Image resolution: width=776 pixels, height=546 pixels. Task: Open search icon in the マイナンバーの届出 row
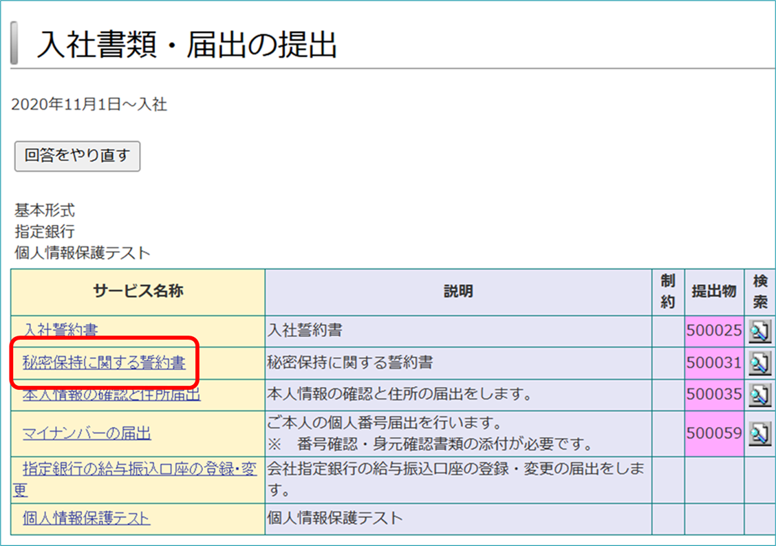(759, 434)
